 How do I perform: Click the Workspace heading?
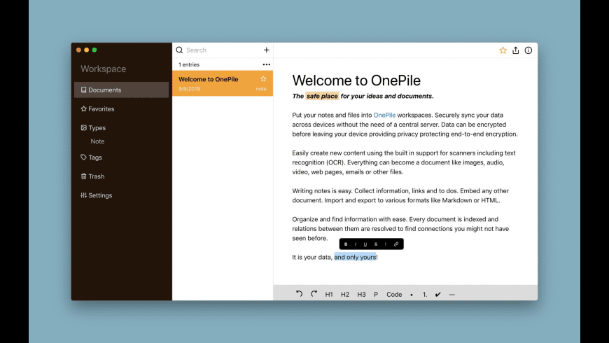point(104,69)
